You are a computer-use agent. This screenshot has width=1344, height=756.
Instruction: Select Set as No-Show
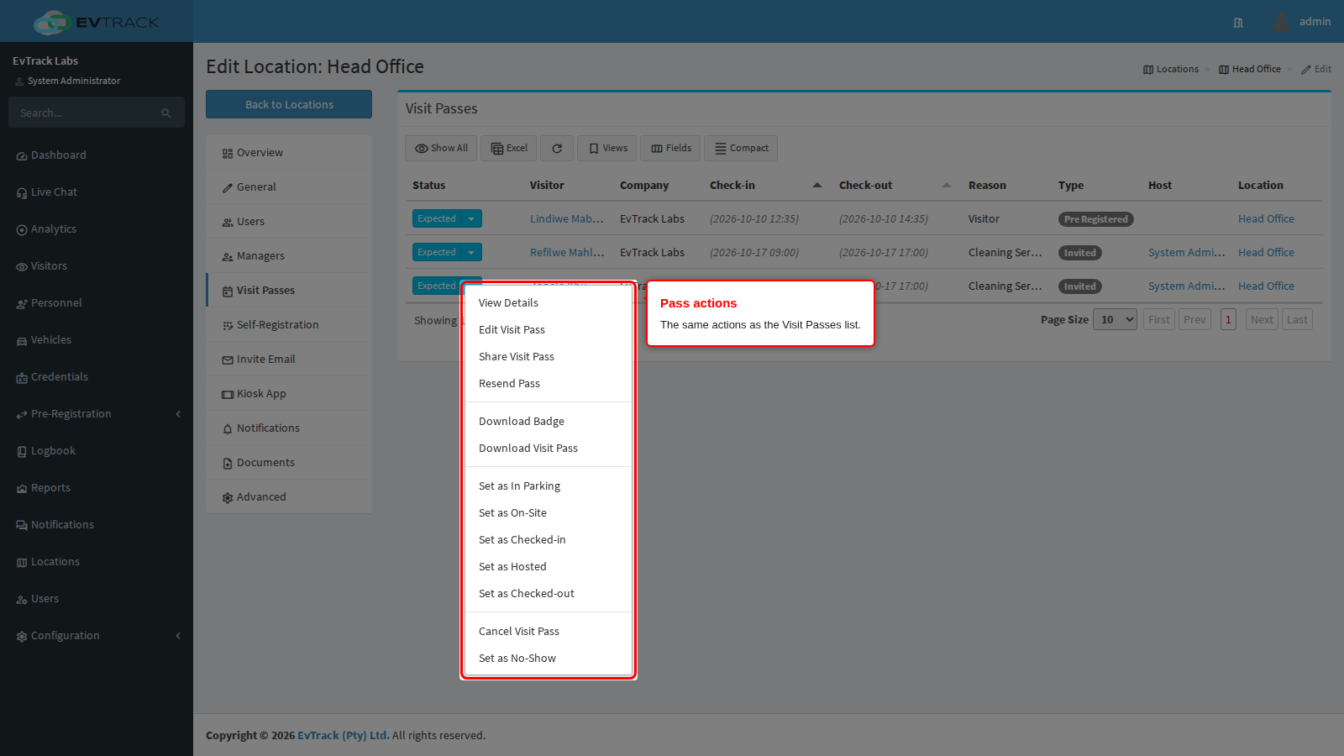click(x=549, y=659)
